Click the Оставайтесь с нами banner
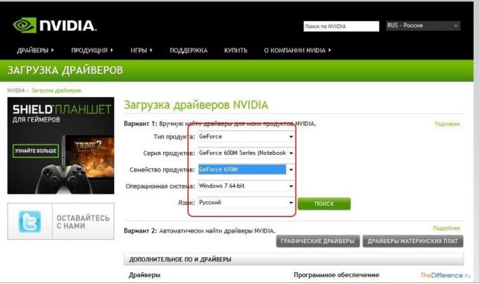 tap(61, 221)
